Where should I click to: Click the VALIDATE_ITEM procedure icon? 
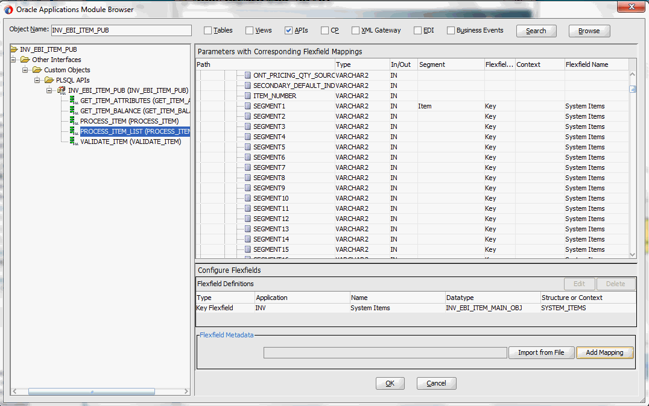(74, 142)
